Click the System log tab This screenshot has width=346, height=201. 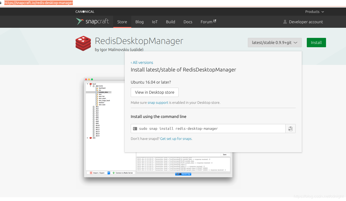(x=183, y=174)
